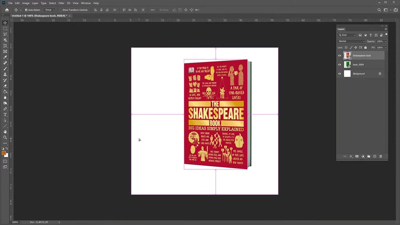Select the Lasso tool
Screen dimensions: 400x225
point(5,34)
